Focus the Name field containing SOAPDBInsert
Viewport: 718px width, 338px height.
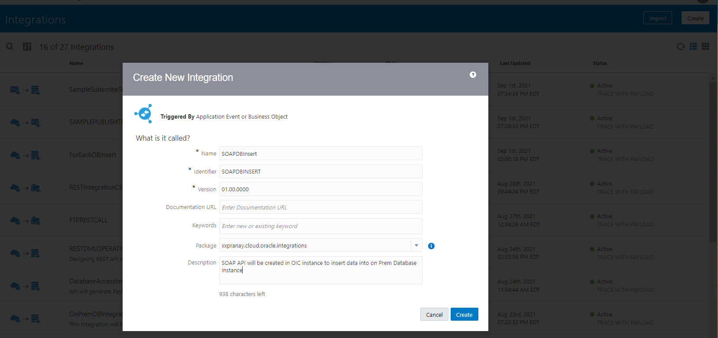click(x=321, y=154)
